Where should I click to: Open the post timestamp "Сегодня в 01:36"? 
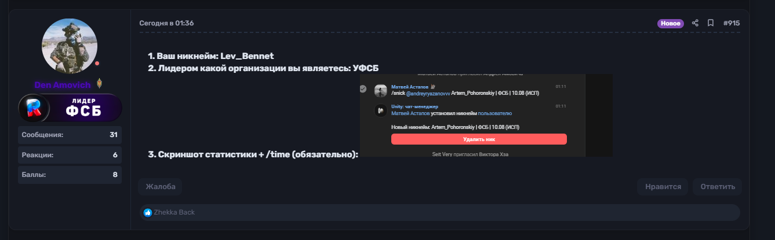coord(166,23)
